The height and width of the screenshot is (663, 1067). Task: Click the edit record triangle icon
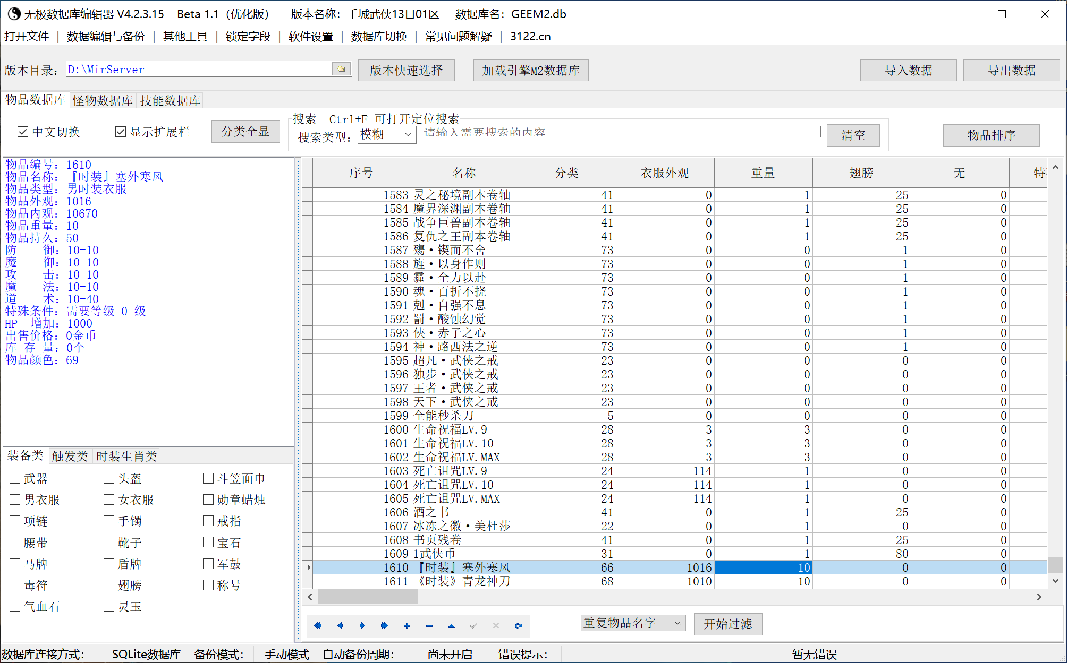click(451, 626)
